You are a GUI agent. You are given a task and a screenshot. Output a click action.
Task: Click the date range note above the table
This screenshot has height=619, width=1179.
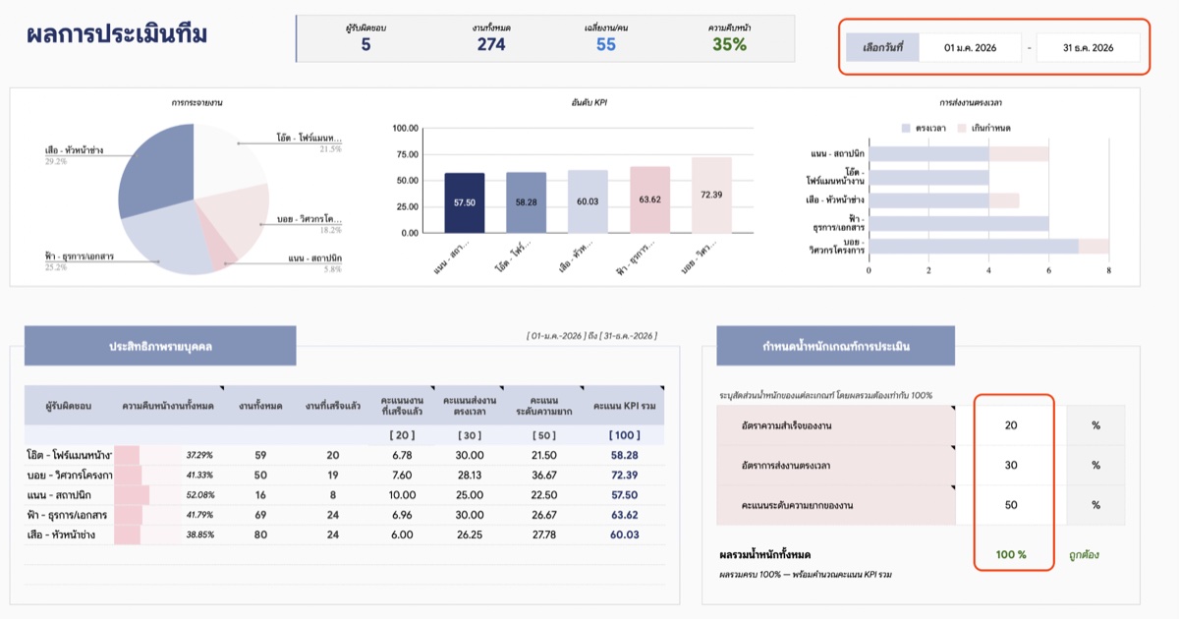click(591, 336)
